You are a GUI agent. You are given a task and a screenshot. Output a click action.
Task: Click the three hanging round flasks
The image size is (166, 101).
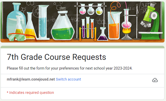tap(91, 10)
